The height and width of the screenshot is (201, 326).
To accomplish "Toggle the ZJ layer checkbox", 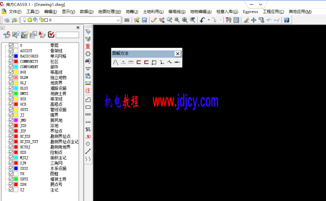I will (11, 190).
